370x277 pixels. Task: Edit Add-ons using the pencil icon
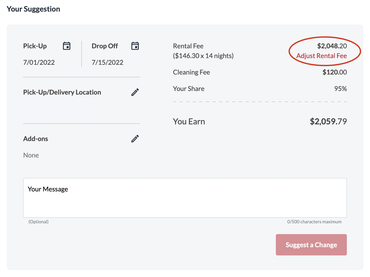click(x=135, y=139)
